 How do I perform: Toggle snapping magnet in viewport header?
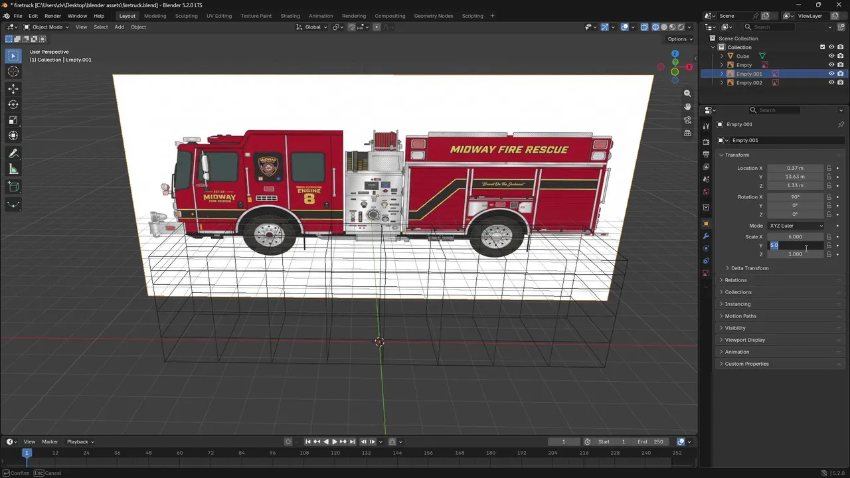[351, 27]
